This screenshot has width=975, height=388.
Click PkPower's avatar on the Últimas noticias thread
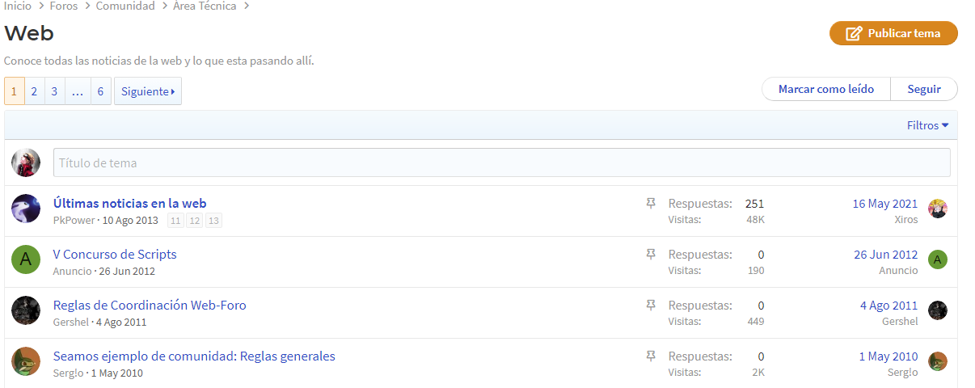(26, 209)
